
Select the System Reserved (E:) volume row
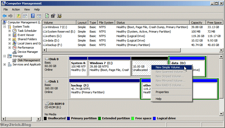(x=133, y=32)
